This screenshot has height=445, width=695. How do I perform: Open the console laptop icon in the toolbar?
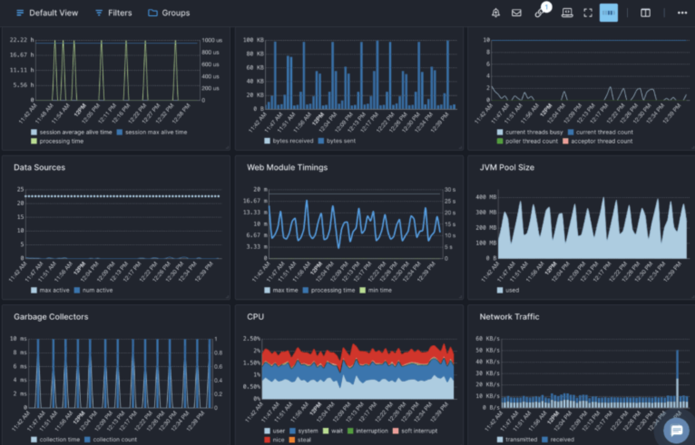pyautogui.click(x=567, y=13)
